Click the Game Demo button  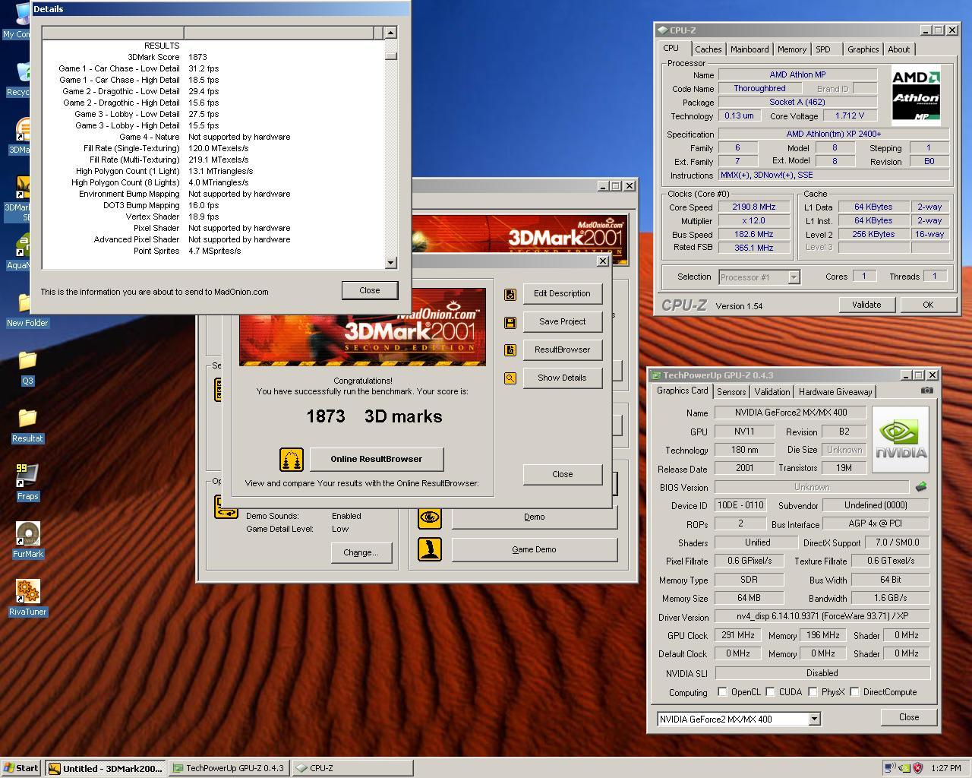coord(535,549)
